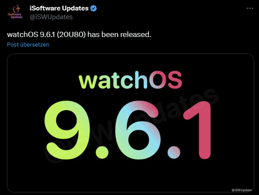This screenshot has height=195, width=259.
Task: Click the pink 'OS' letters in the image
Action: pos(166,80)
